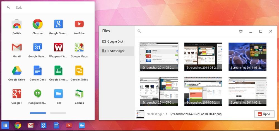Click the selected file preview thumbnail in footer
Screen dimensions: 279x131
140,114
